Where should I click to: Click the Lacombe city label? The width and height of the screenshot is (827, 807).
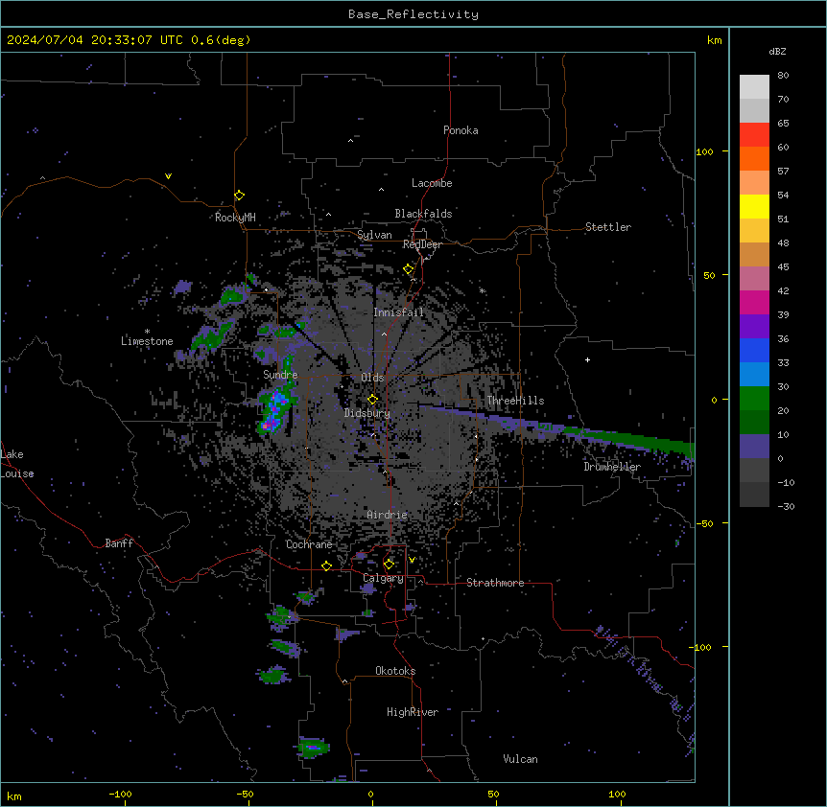432,183
